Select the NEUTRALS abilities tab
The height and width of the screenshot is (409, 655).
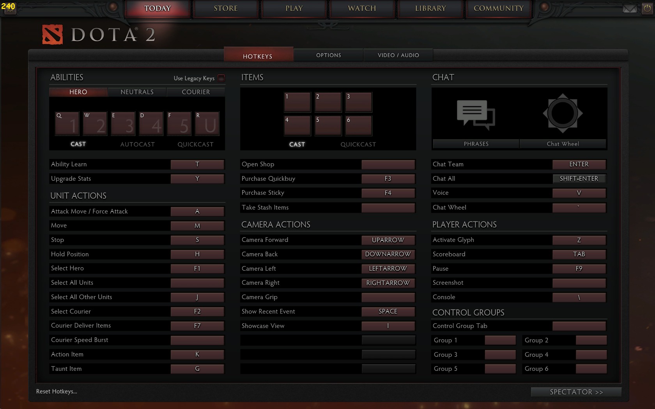[x=137, y=92]
